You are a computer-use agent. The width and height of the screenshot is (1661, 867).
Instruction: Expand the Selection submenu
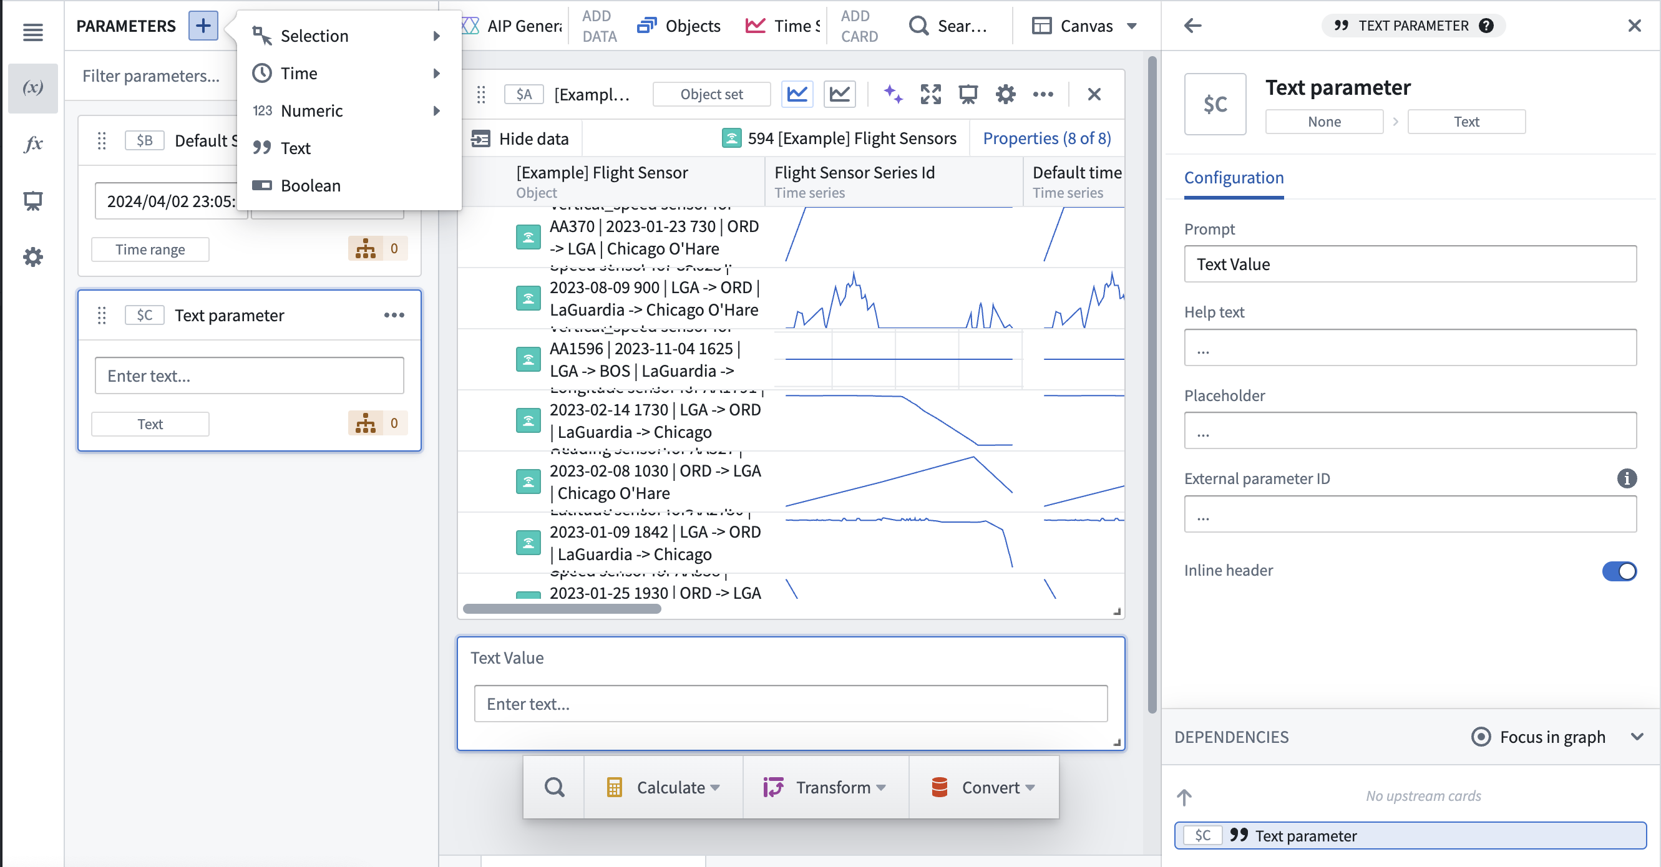pyautogui.click(x=349, y=36)
